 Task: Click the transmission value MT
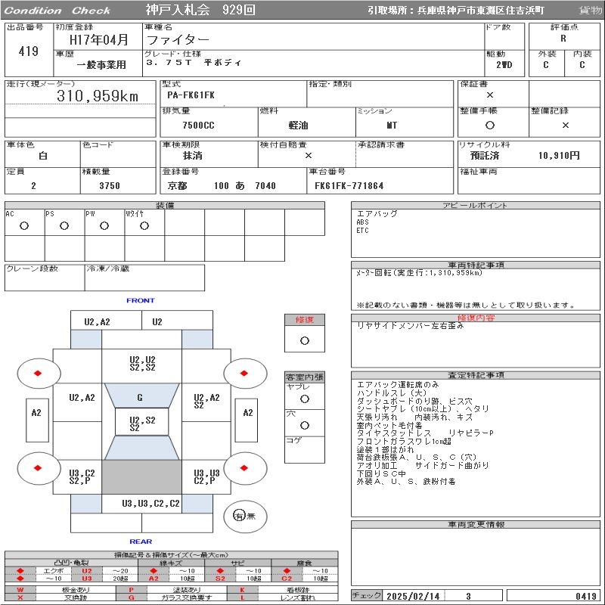(392, 126)
